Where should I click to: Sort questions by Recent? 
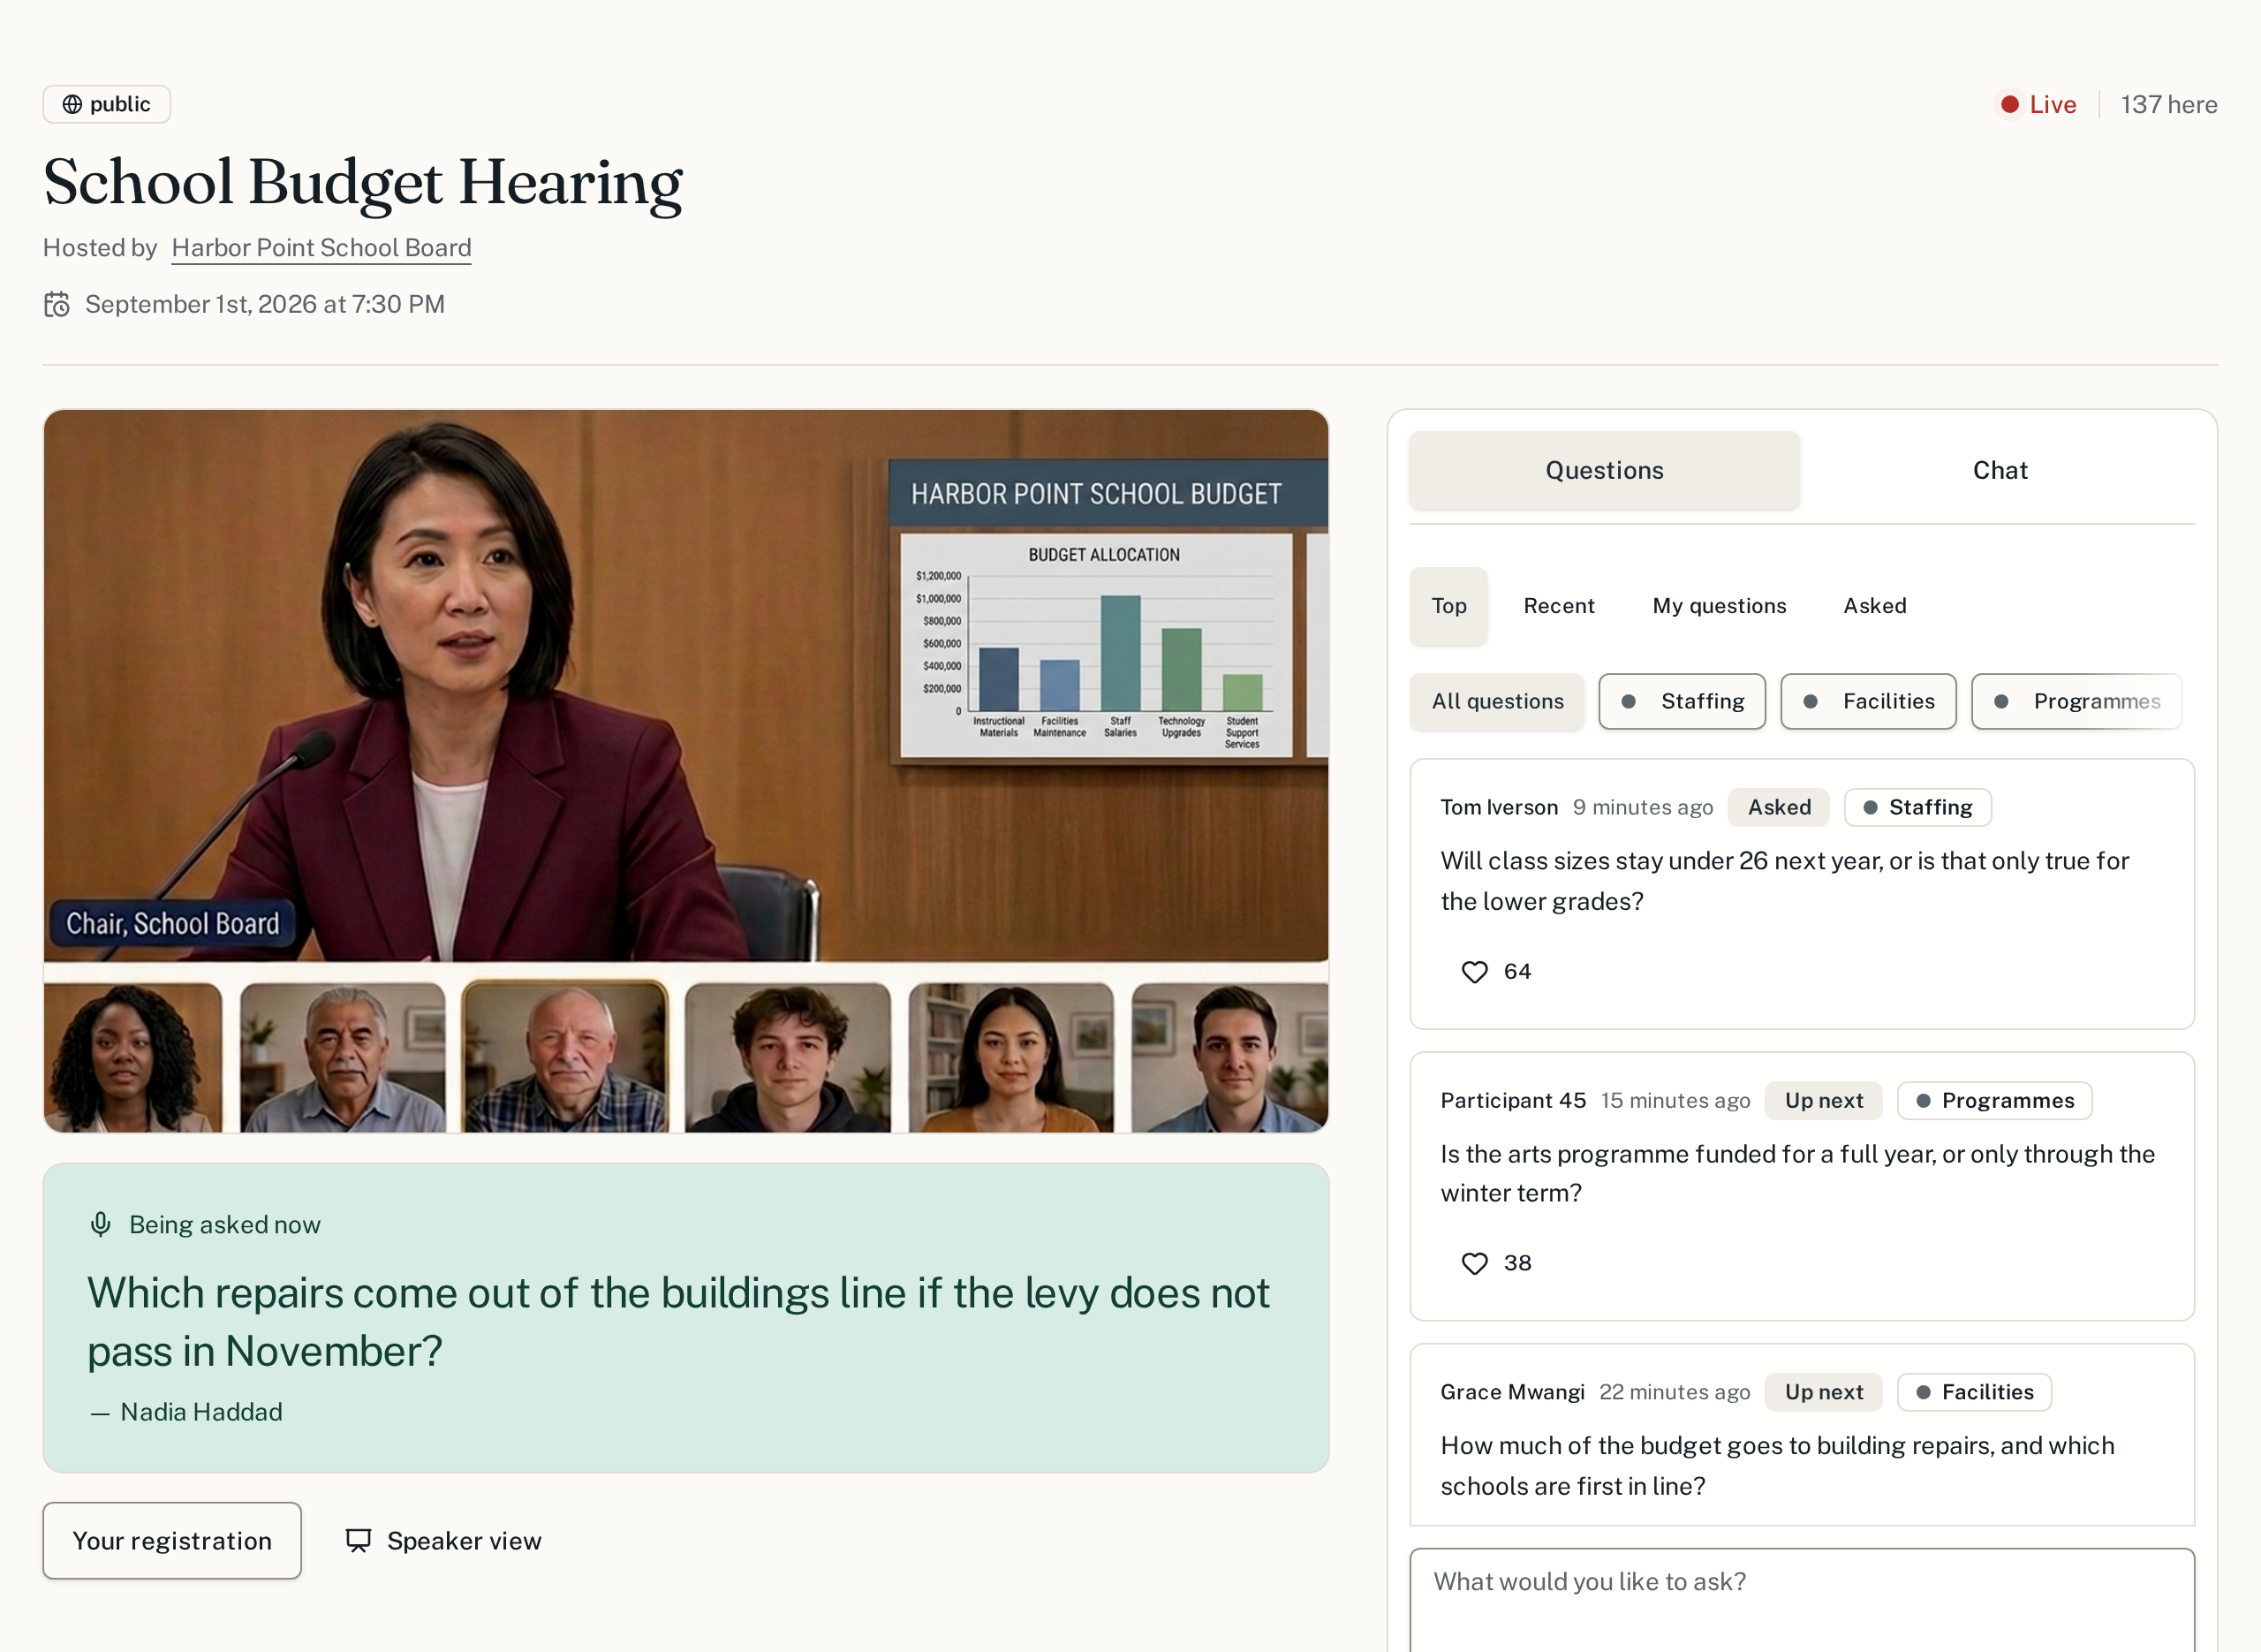(1558, 605)
